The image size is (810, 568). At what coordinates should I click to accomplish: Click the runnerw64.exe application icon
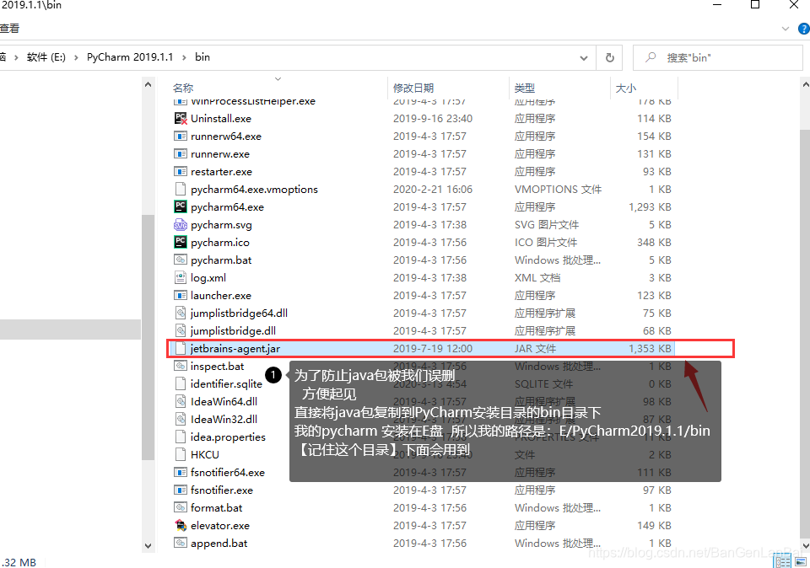point(181,137)
